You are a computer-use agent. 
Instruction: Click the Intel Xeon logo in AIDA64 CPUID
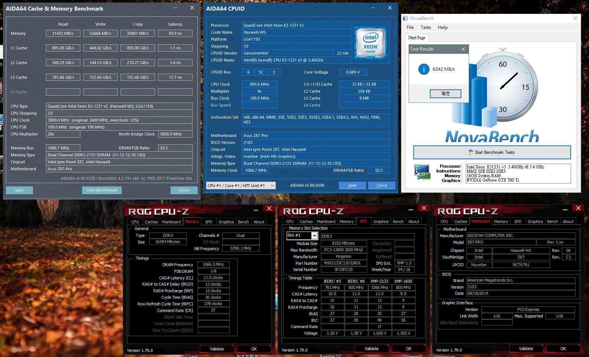click(370, 43)
